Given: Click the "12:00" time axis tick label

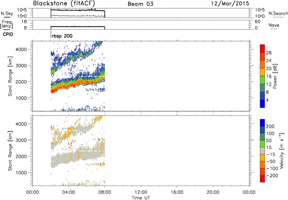Looking at the screenshot, I should (x=141, y=192).
